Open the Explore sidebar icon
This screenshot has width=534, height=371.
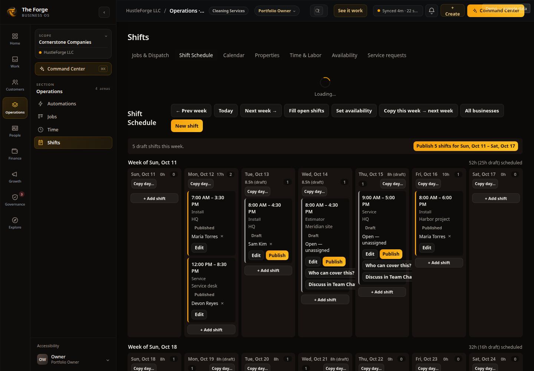tap(15, 223)
